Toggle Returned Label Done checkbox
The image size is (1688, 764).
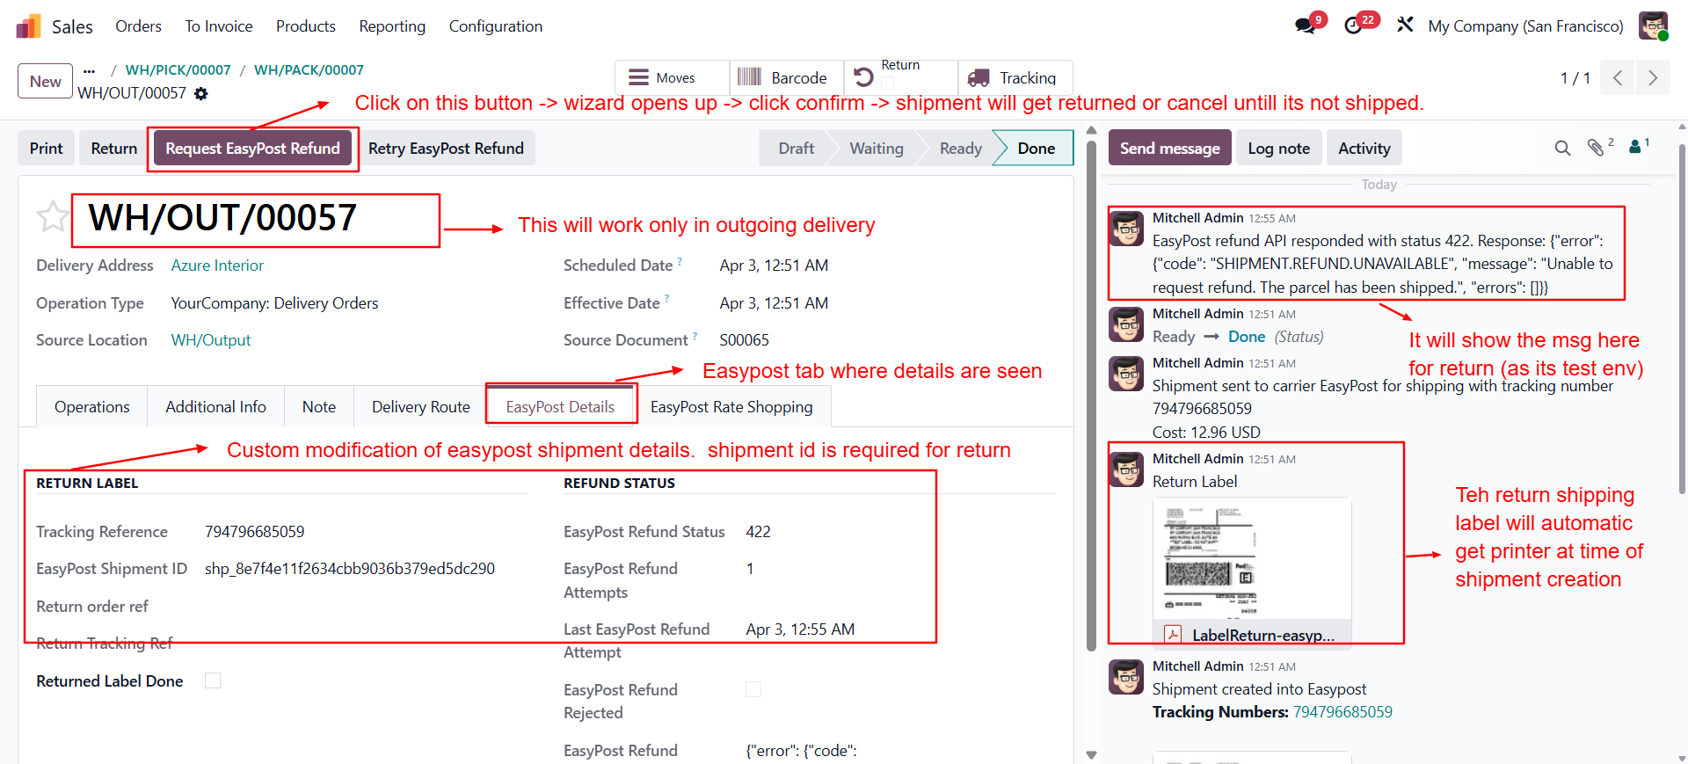click(x=213, y=680)
